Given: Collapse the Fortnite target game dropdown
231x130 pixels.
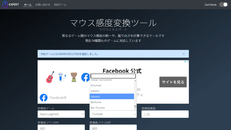Looking at the screenshot, I should point(113,114).
